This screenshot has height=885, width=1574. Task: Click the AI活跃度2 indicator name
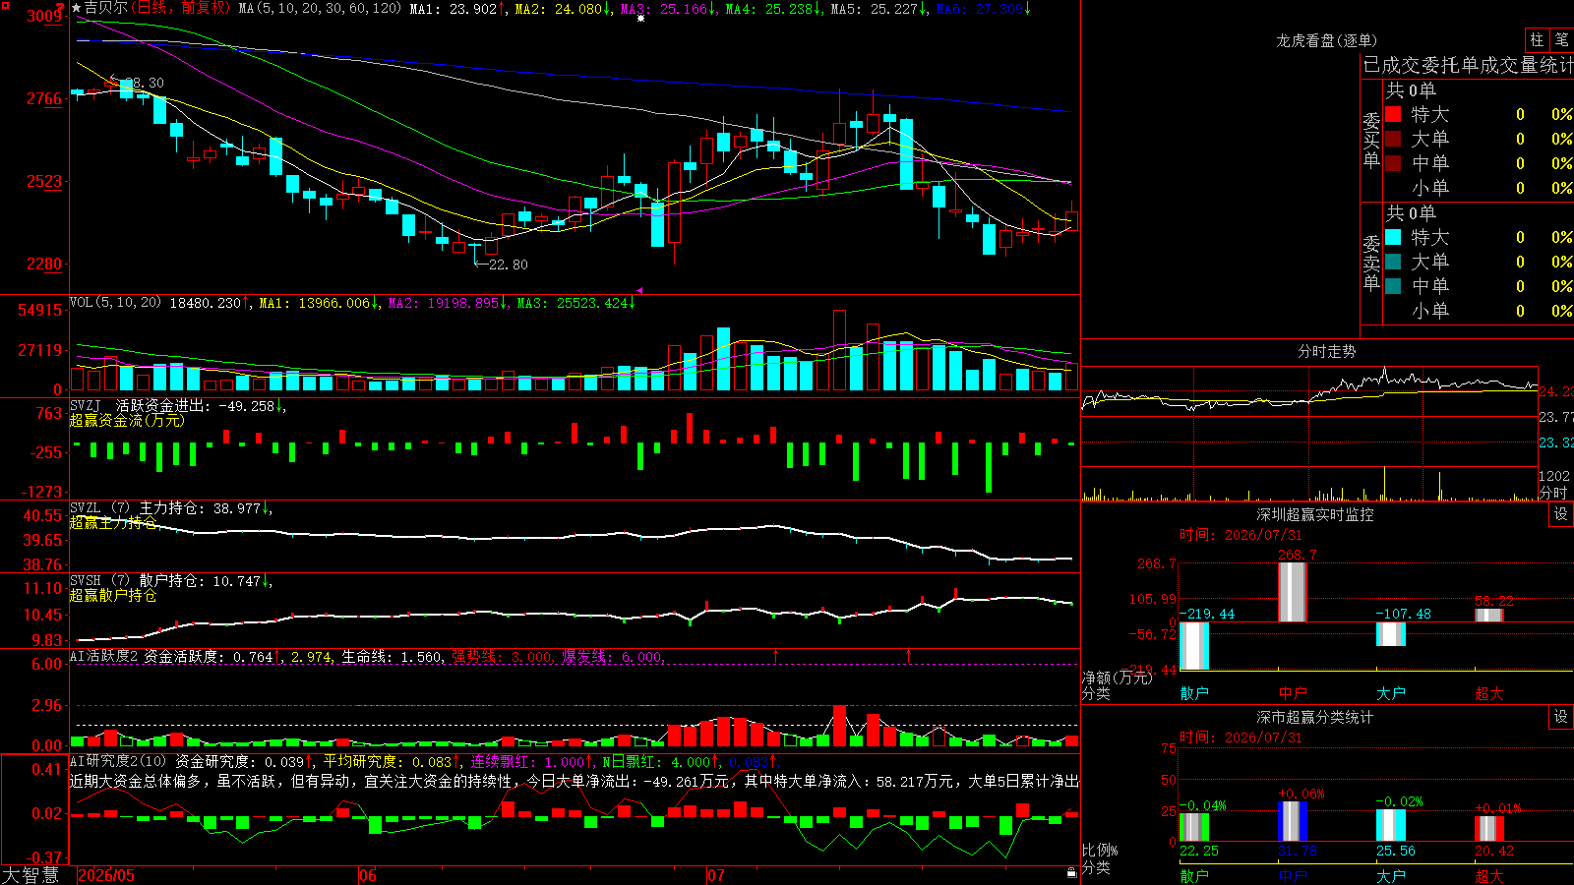coord(104,656)
